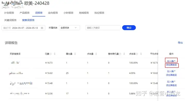Switch to 产品报告 tab

point(24,13)
